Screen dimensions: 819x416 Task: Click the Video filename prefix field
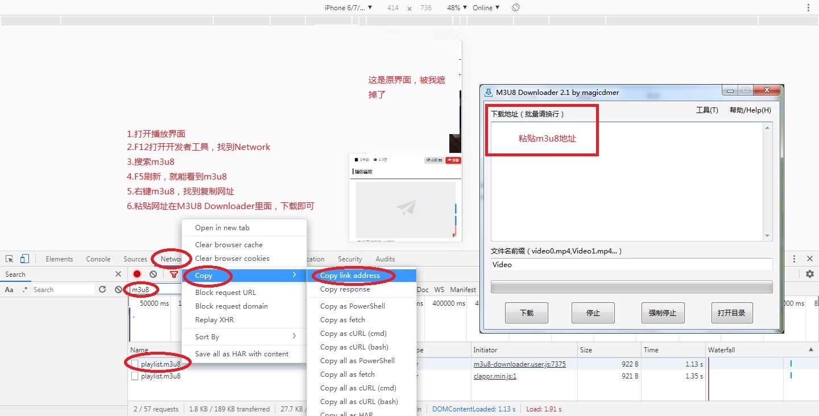pyautogui.click(x=631, y=264)
